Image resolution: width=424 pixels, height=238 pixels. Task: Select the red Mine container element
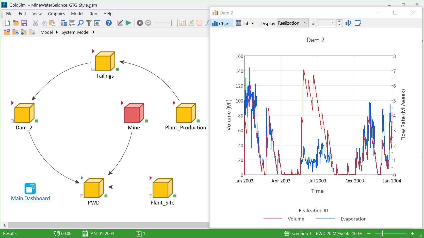pyautogui.click(x=134, y=113)
